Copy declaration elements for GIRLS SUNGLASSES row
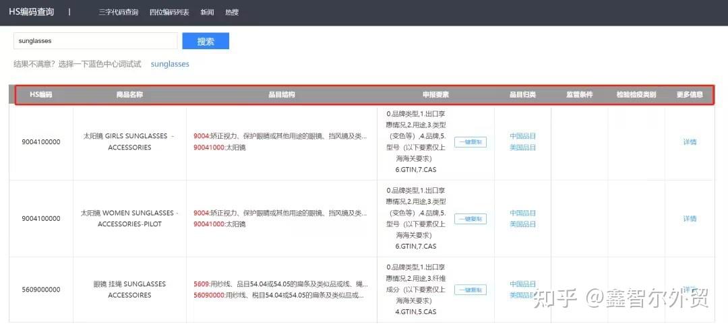Screen dimensions: 728x328 (471, 142)
